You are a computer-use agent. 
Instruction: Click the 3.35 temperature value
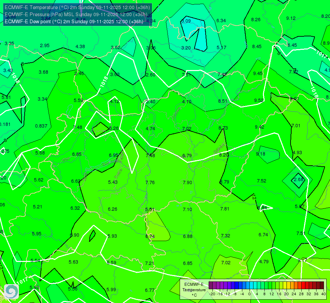9,43
